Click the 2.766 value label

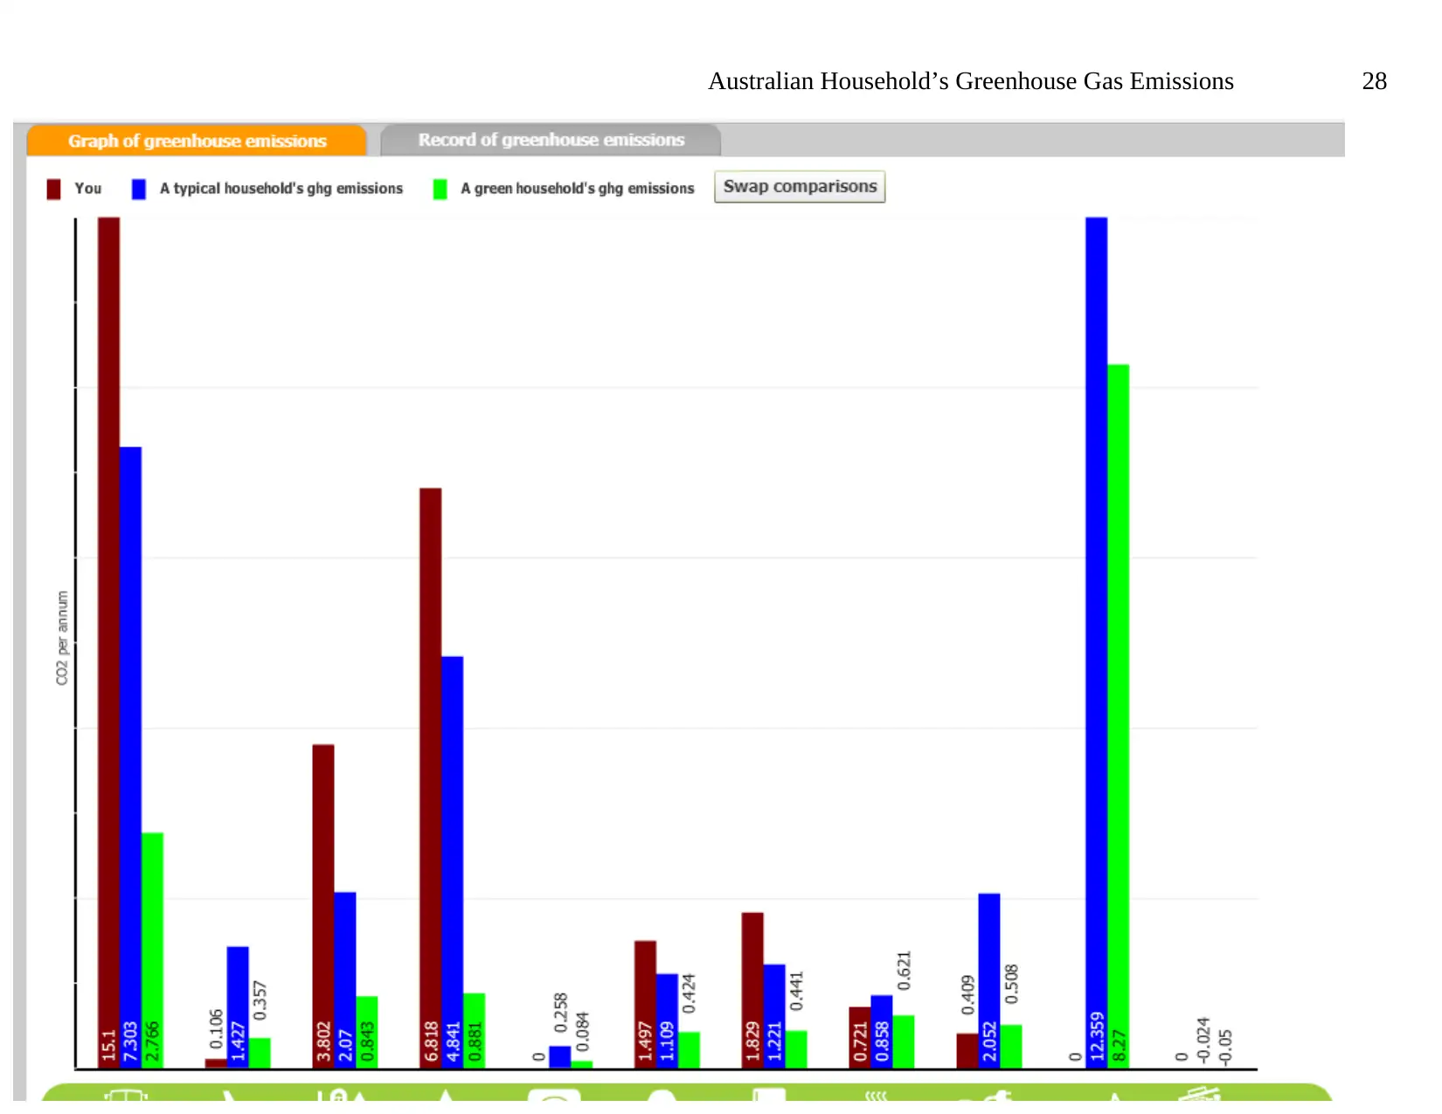(x=152, y=1041)
